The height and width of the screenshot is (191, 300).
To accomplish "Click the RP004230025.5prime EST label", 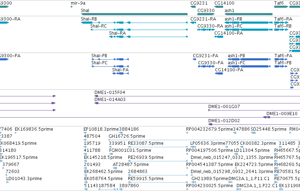I will [209, 186].
